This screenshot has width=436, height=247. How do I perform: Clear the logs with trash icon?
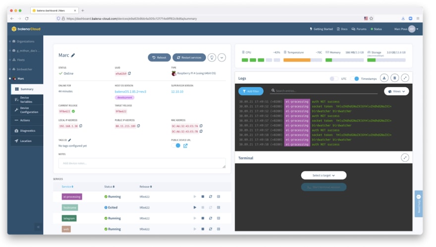[x=394, y=78]
